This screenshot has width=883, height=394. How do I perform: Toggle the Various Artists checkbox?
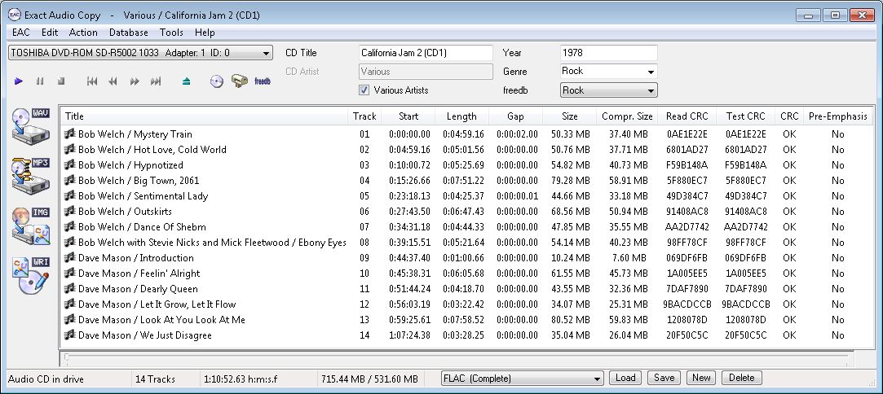point(364,90)
